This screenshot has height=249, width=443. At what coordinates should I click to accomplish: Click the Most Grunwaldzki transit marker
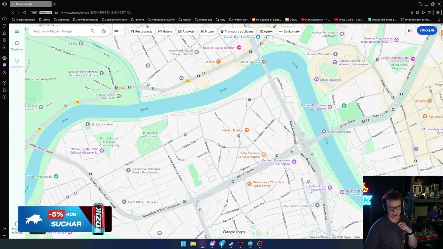pyautogui.click(x=324, y=131)
